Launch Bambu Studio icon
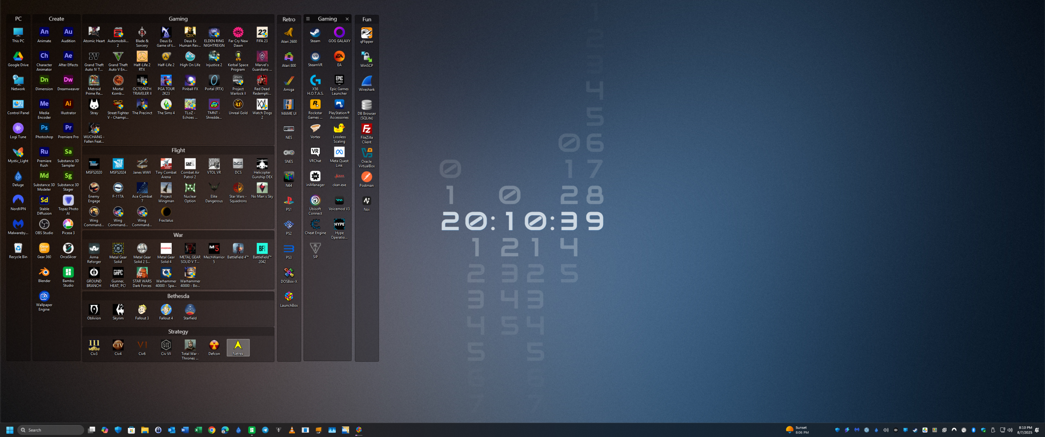The image size is (1045, 437). 68,277
